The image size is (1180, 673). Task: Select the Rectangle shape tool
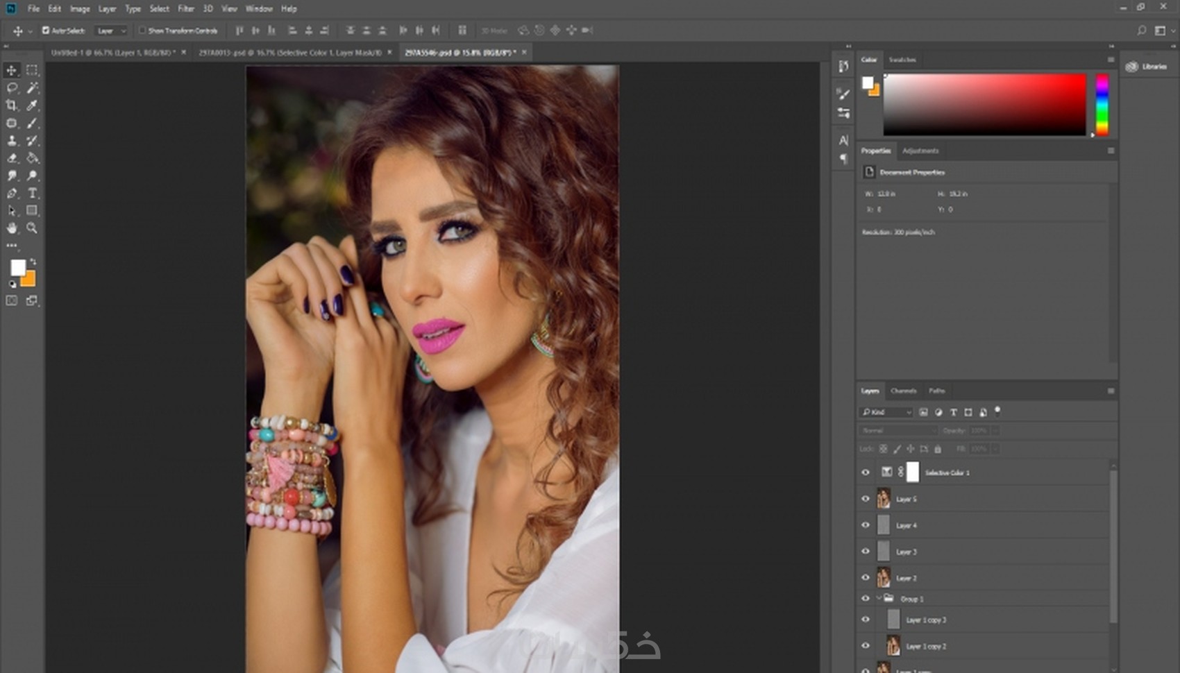point(32,211)
